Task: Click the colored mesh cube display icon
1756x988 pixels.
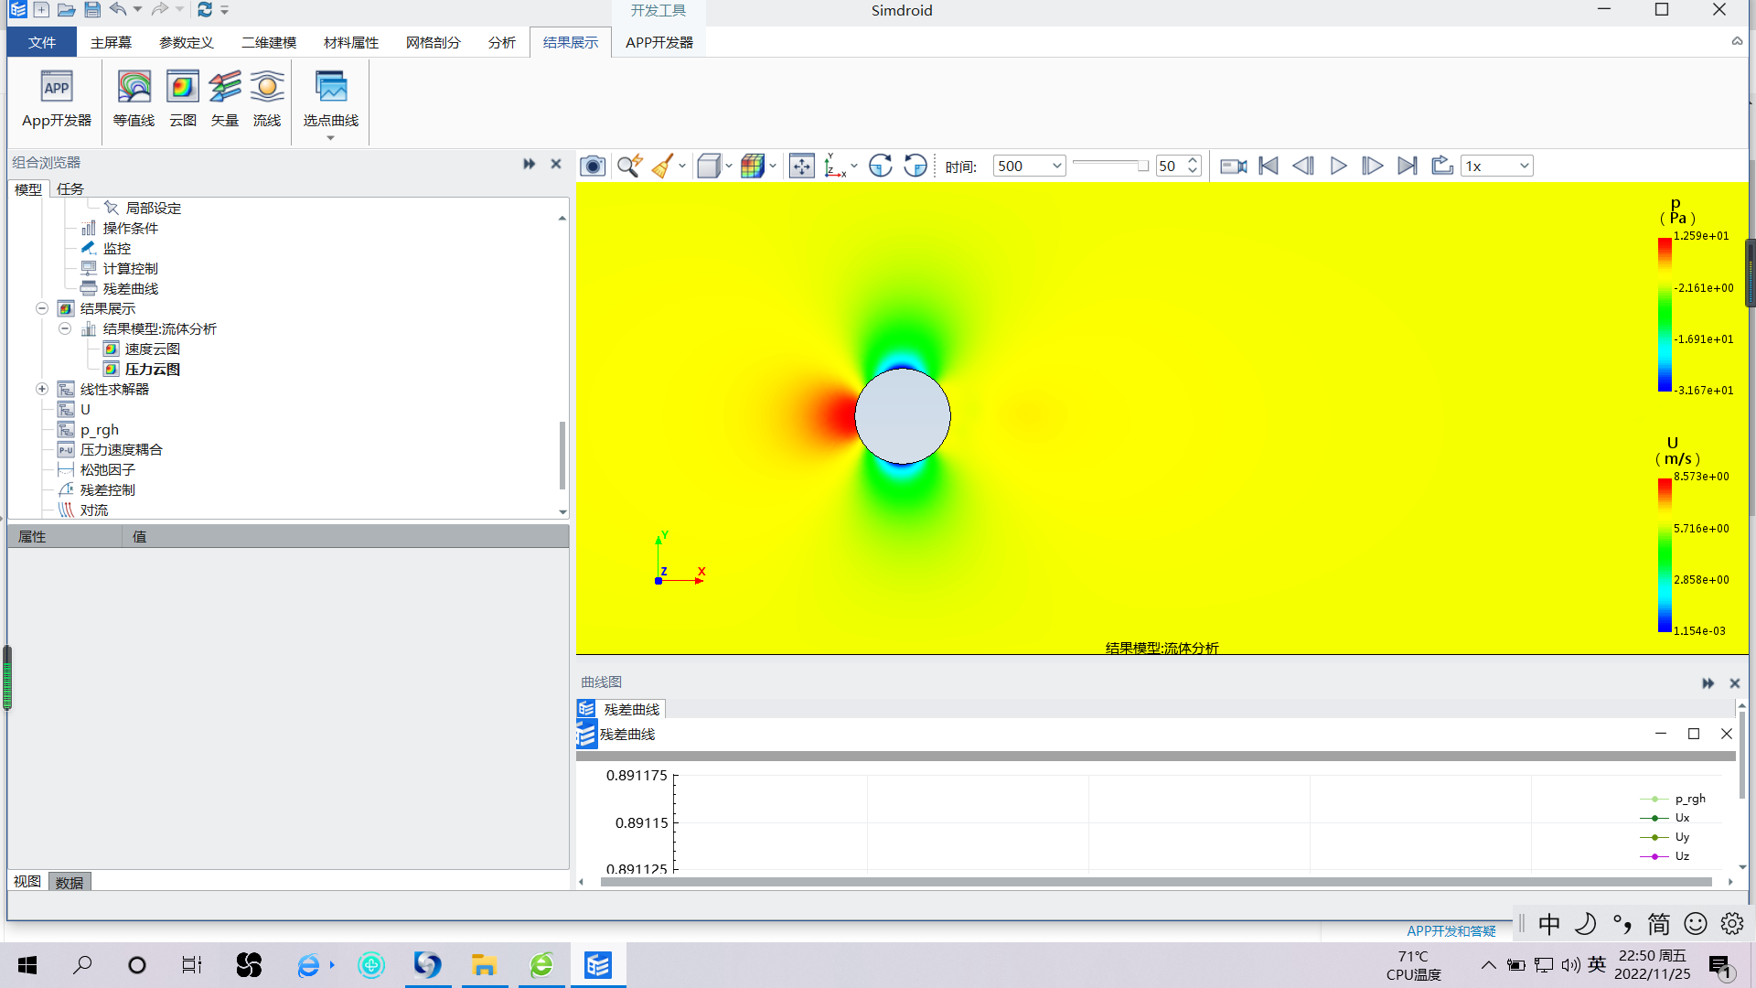Action: pyautogui.click(x=753, y=166)
